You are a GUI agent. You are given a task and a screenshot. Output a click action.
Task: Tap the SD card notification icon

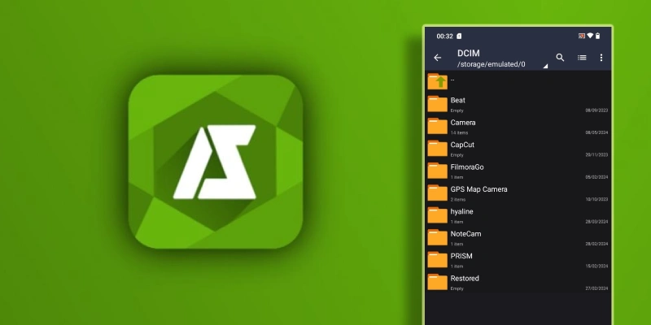coord(459,36)
